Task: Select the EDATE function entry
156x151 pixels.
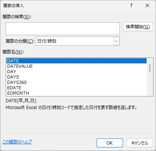Action: click(x=76, y=88)
